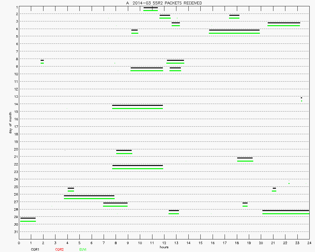This screenshot has height=252, width=315.
Task: Select the day 4 black bar spanning hours 16–20
Action: pos(234,30)
